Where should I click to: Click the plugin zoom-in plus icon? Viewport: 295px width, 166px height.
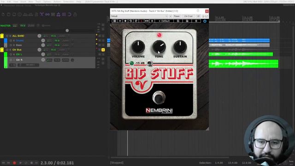click(x=125, y=21)
